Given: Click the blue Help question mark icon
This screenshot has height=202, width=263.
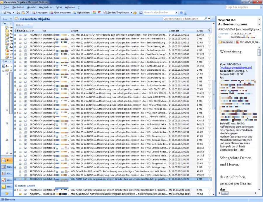Looking at the screenshot, I should tap(181, 13).
